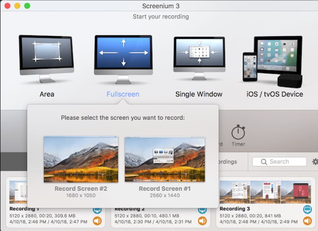Open the Recording 3 red preview thumbnail
The width and height of the screenshot is (318, 231).
point(296,192)
